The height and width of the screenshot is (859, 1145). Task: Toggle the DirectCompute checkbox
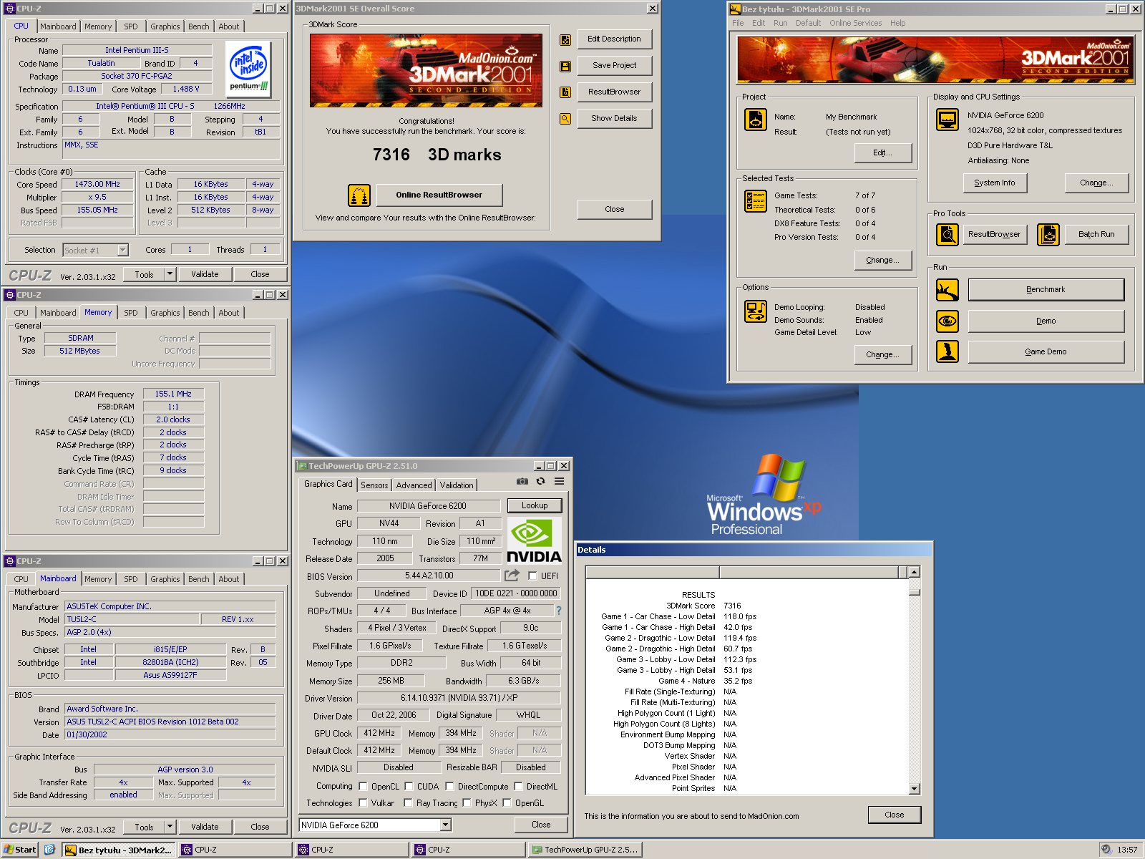(x=449, y=786)
